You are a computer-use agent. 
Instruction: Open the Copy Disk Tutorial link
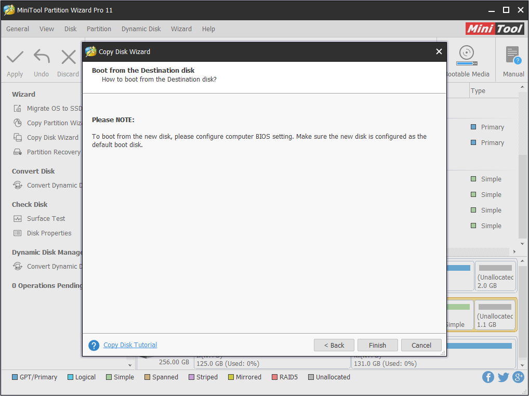click(x=130, y=345)
